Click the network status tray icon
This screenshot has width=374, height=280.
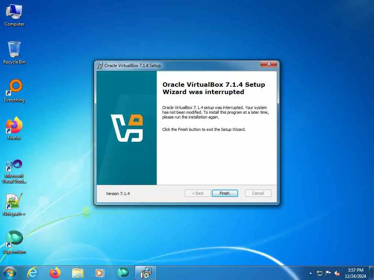(320, 273)
